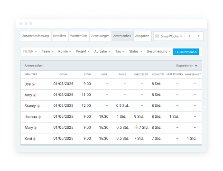Open the FILTER dropdown

[x=30, y=51]
